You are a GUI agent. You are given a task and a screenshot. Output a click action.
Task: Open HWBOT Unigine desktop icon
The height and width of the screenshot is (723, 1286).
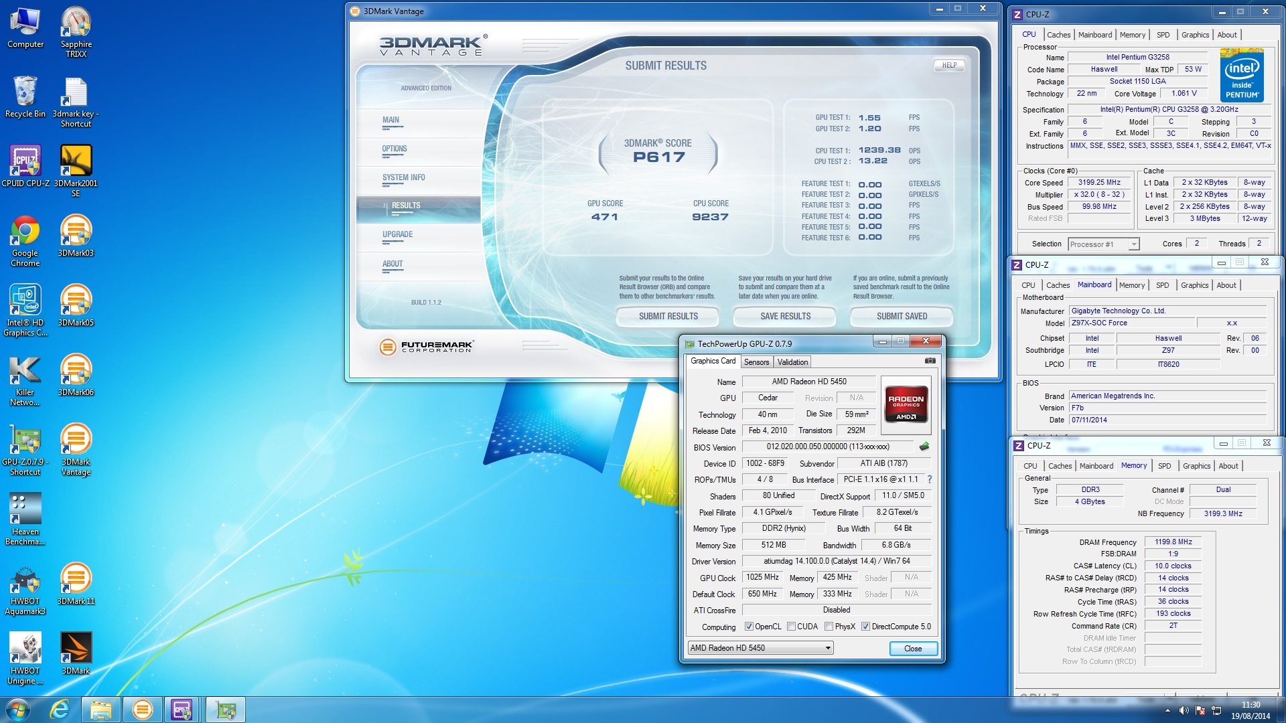(25, 659)
